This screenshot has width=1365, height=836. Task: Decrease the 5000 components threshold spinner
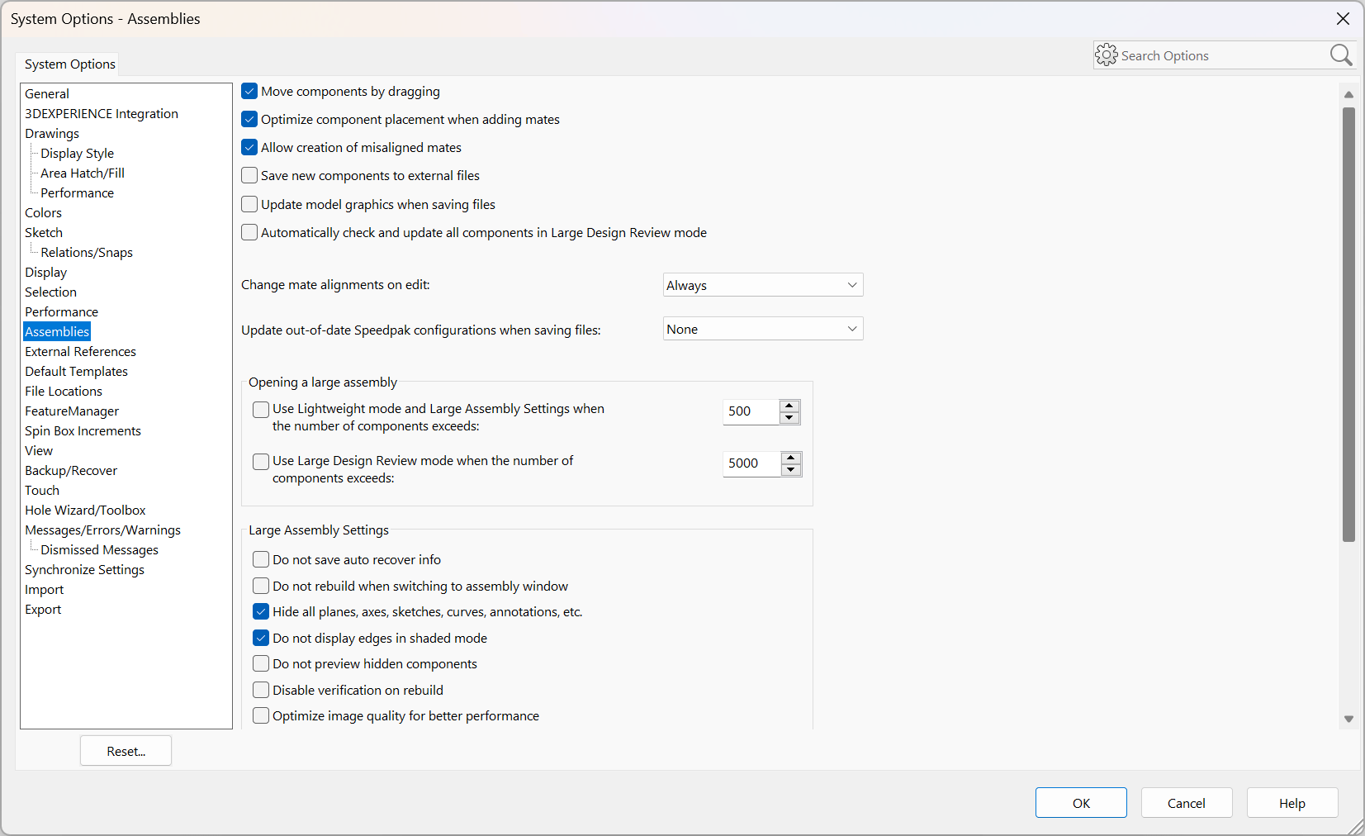click(791, 470)
